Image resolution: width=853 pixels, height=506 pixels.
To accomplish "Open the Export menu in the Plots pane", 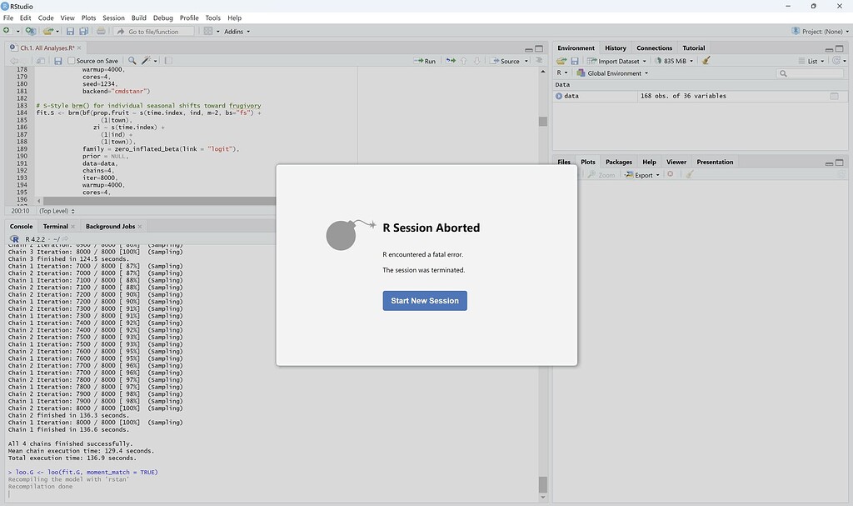I will pos(641,174).
